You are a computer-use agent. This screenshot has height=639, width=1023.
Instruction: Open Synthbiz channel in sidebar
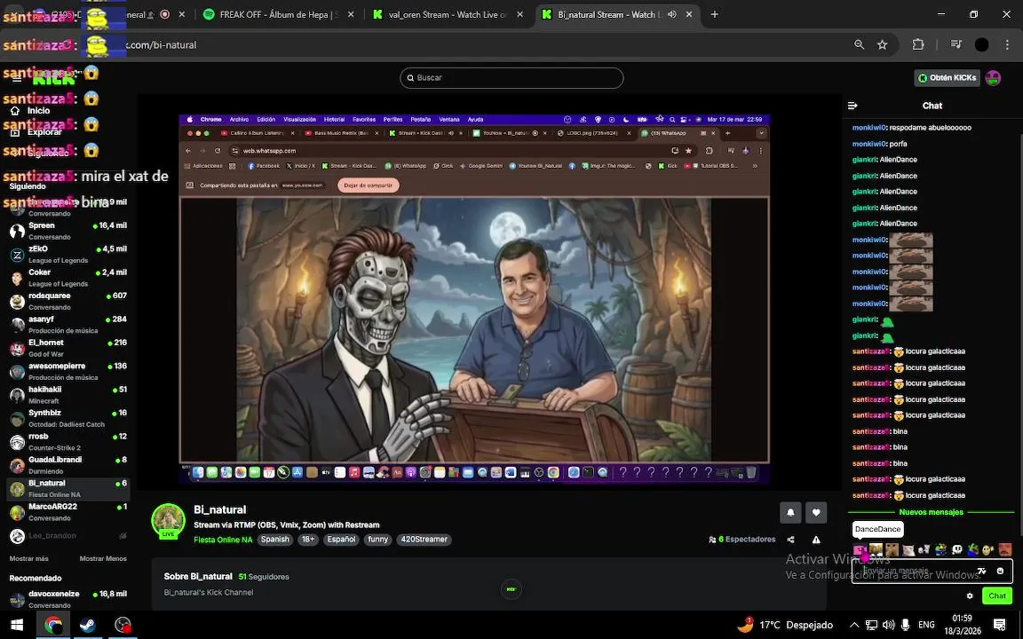click(68, 419)
